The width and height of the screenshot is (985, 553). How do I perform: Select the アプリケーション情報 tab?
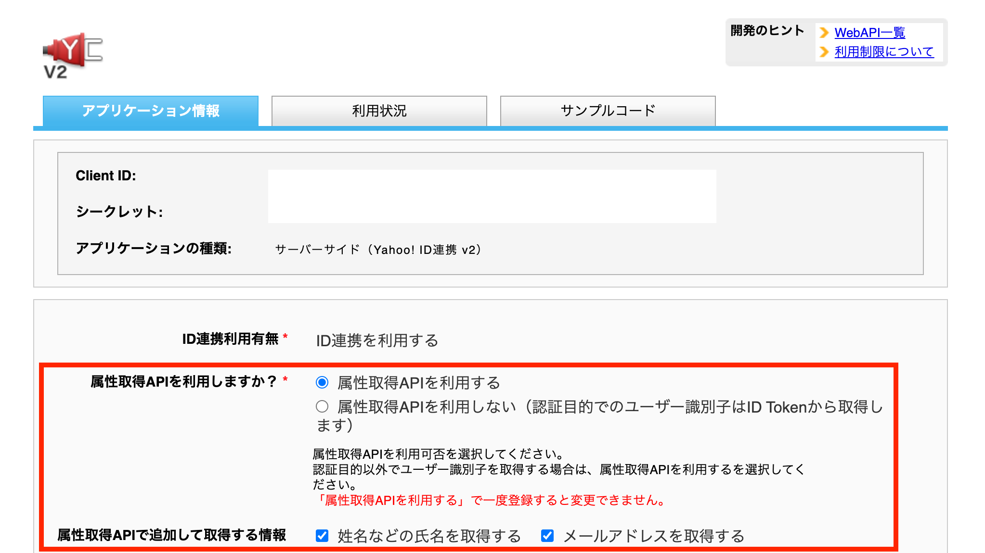point(151,111)
